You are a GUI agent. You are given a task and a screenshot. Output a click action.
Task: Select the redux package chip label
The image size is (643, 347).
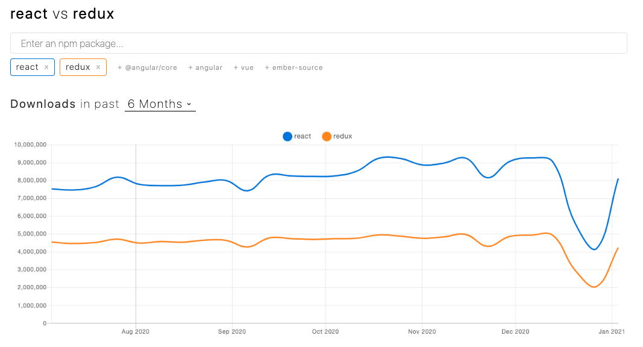point(78,67)
